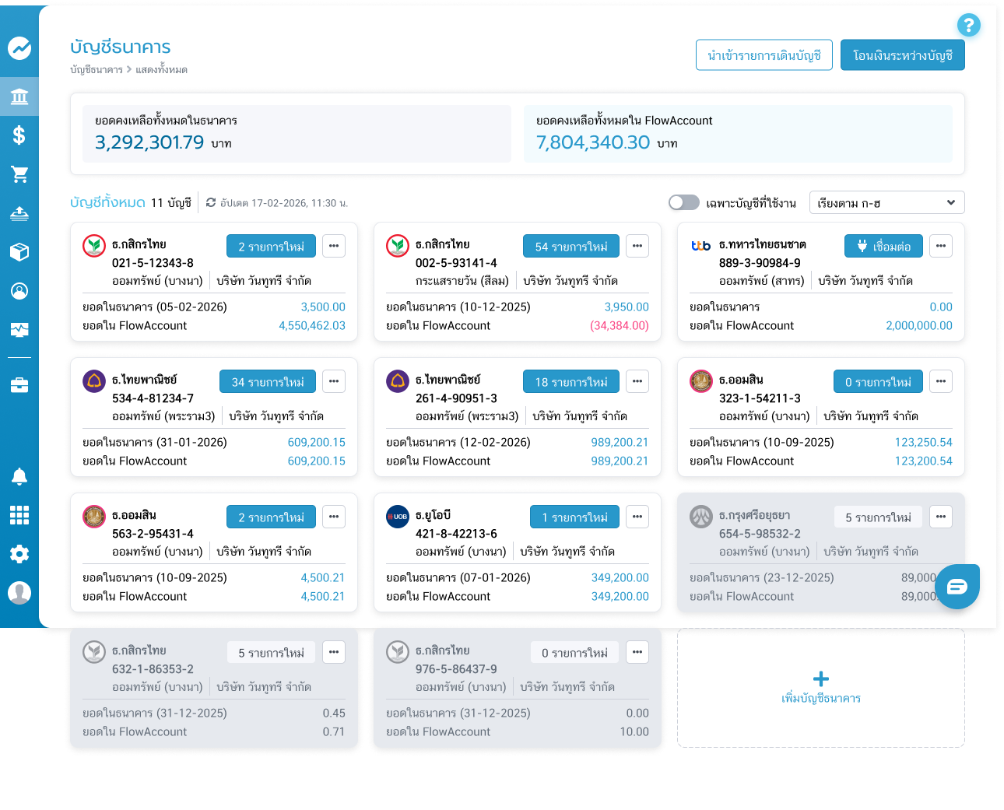Click the โอนเงินระหว่างบัญชี button
The image size is (1004, 810).
coord(903,54)
